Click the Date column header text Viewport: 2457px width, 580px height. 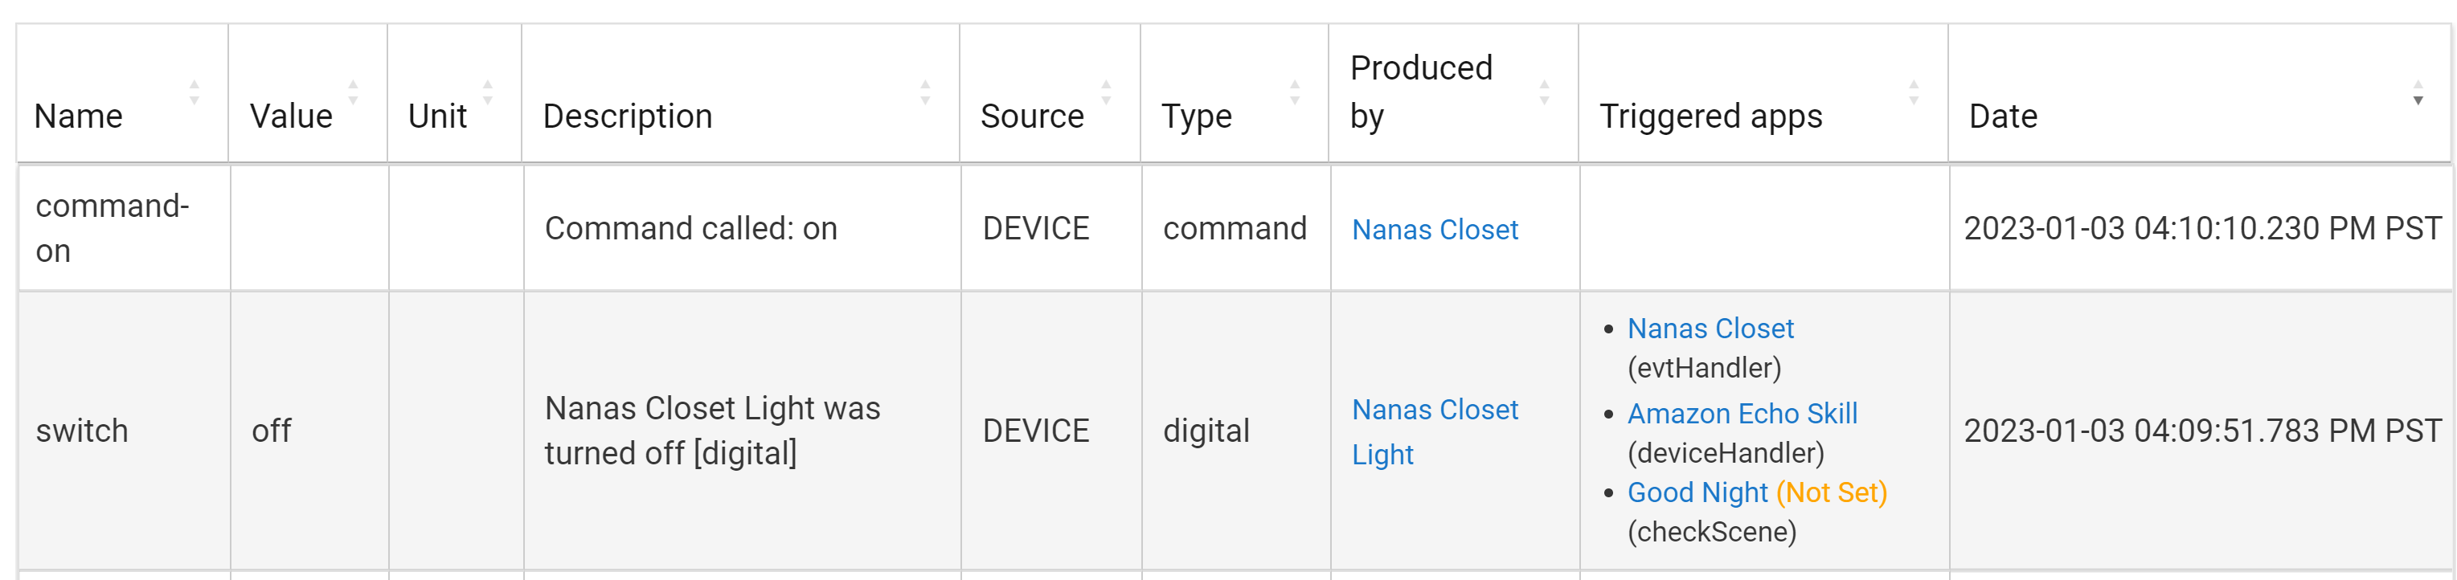(x=2003, y=116)
